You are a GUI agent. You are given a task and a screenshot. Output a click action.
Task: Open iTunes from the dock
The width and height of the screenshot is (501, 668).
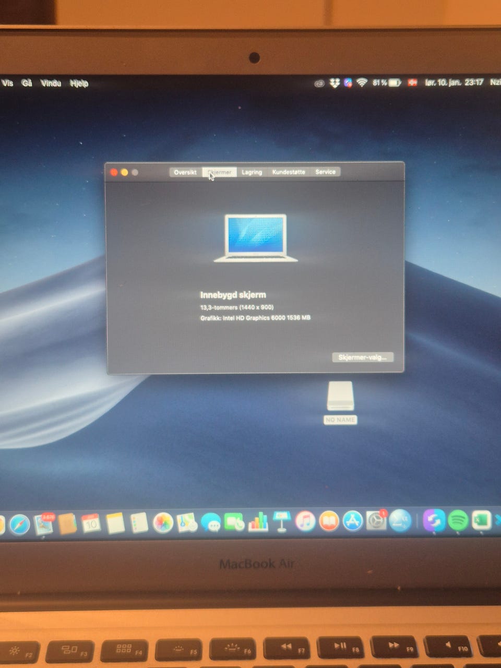tap(305, 521)
